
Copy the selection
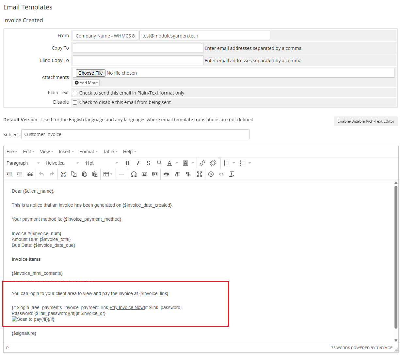(74, 174)
